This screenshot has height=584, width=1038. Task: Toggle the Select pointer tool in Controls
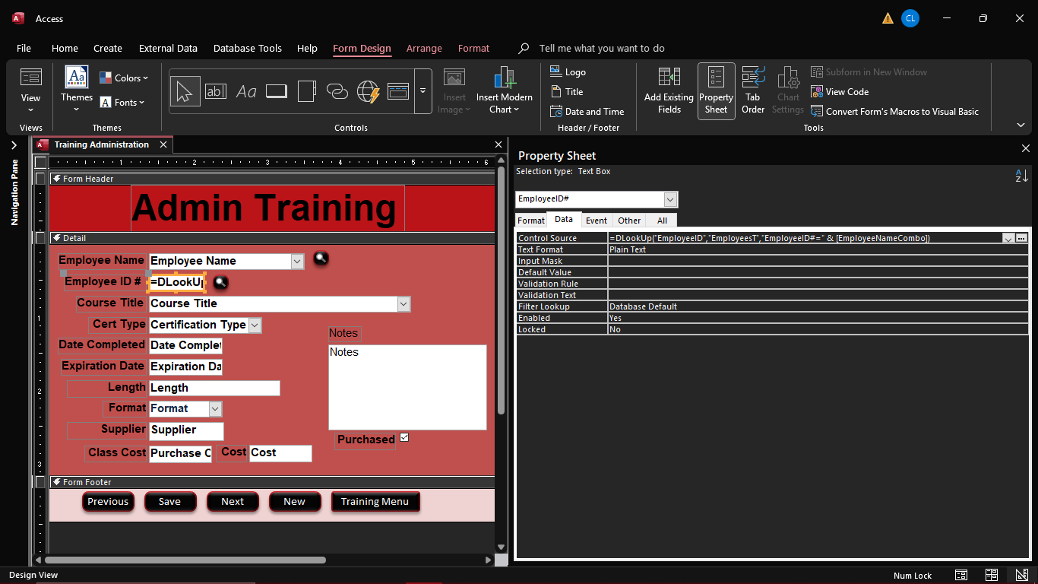(x=185, y=91)
